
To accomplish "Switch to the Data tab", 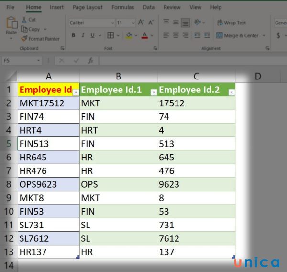I will coord(149,7).
